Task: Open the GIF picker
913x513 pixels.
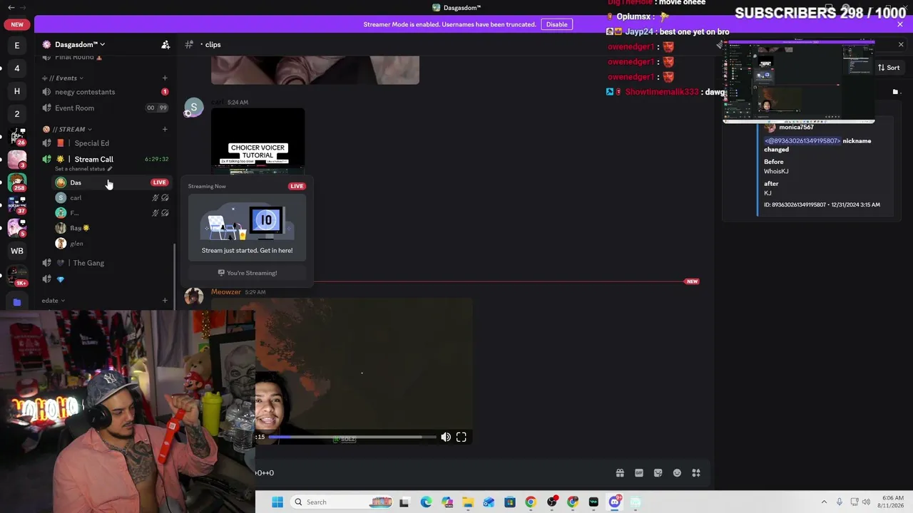Action: coord(639,472)
